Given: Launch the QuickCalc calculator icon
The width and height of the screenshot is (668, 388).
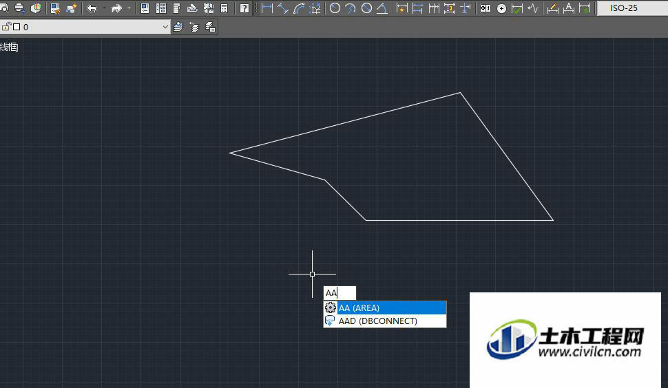Looking at the screenshot, I should (x=224, y=8).
